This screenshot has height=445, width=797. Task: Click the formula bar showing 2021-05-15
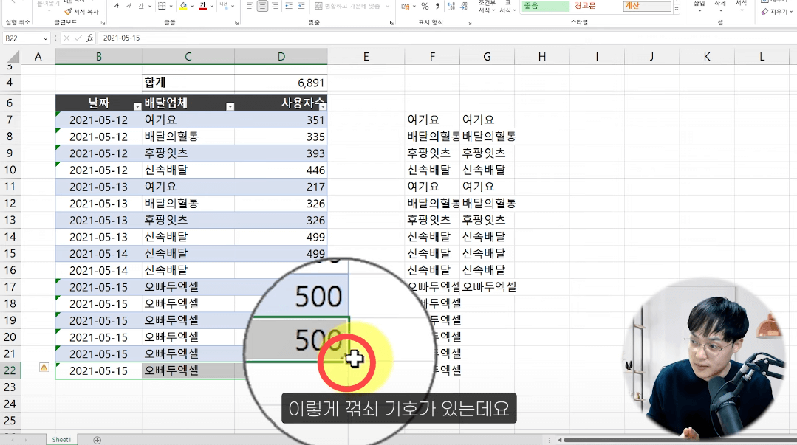click(446, 38)
